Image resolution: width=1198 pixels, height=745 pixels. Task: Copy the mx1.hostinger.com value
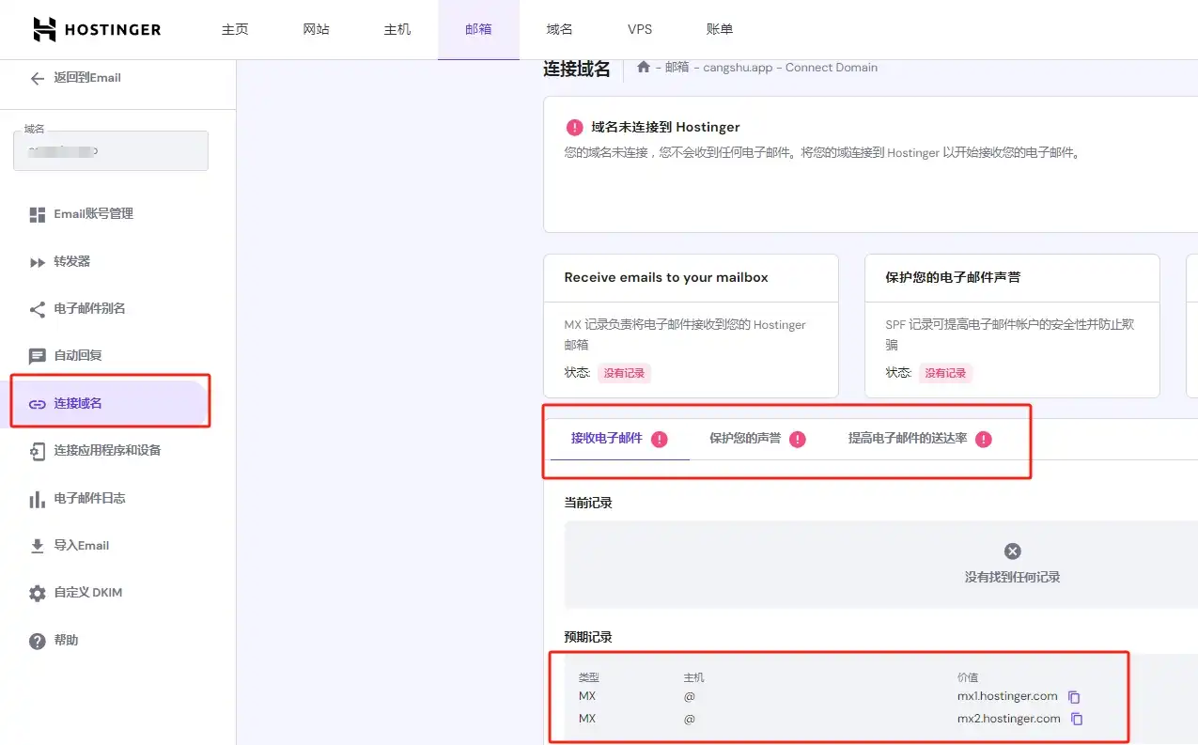[1075, 697]
